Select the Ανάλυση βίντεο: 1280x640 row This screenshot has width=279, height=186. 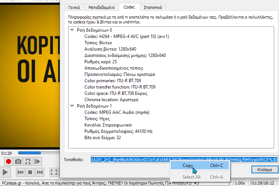click(x=110, y=49)
